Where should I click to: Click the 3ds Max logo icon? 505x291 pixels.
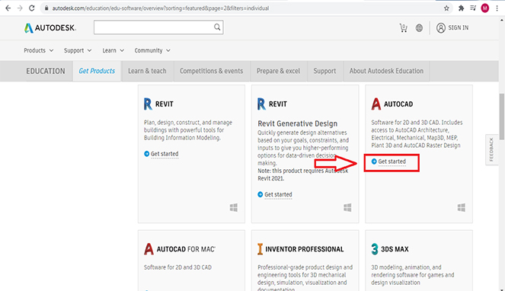pyautogui.click(x=375, y=249)
